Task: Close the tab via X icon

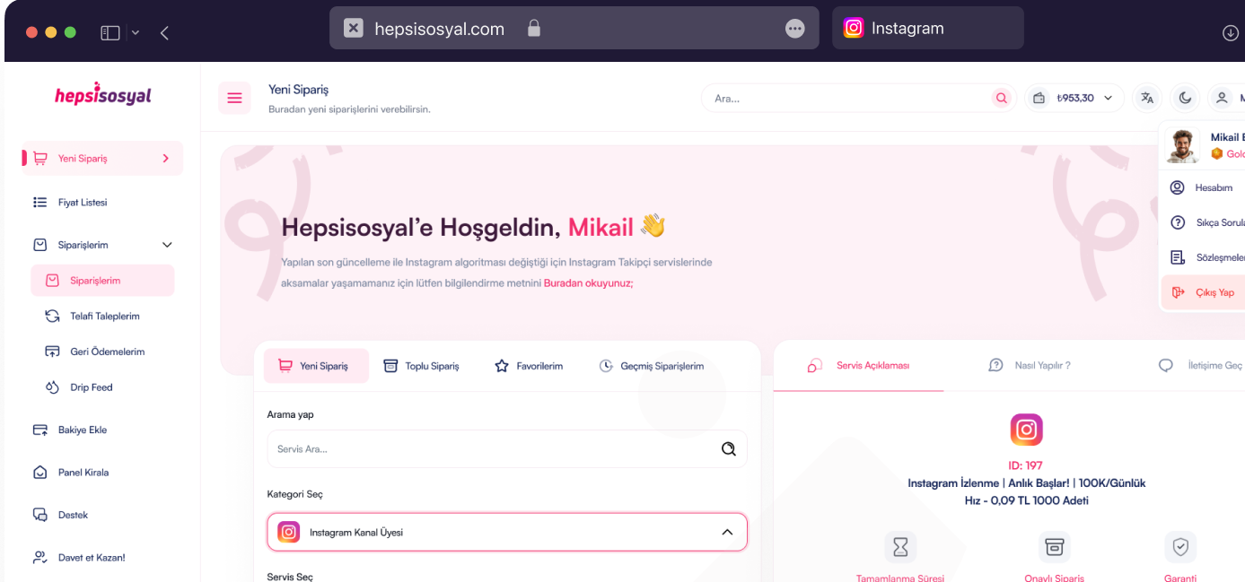Action: [354, 29]
